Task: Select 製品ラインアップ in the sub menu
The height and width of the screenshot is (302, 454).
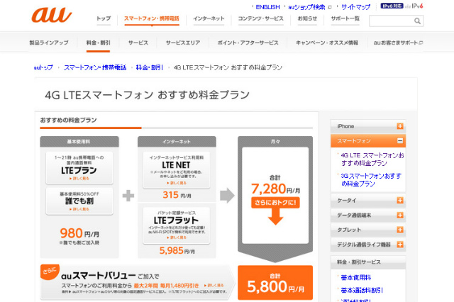Action: (49, 43)
